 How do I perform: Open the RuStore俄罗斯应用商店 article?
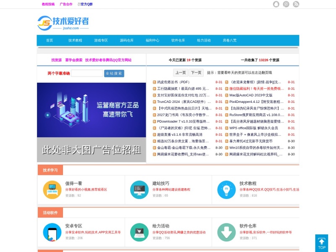[x=257, y=115]
